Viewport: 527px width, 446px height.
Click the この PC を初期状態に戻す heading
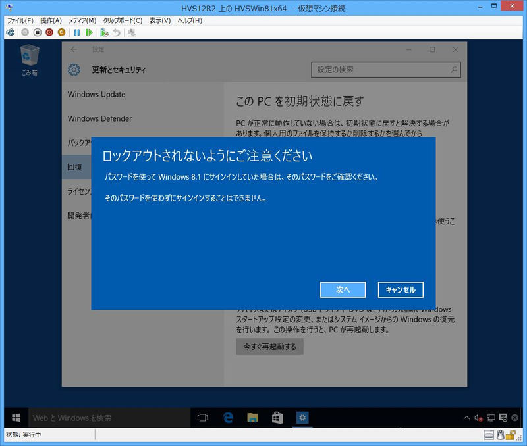[x=300, y=101]
